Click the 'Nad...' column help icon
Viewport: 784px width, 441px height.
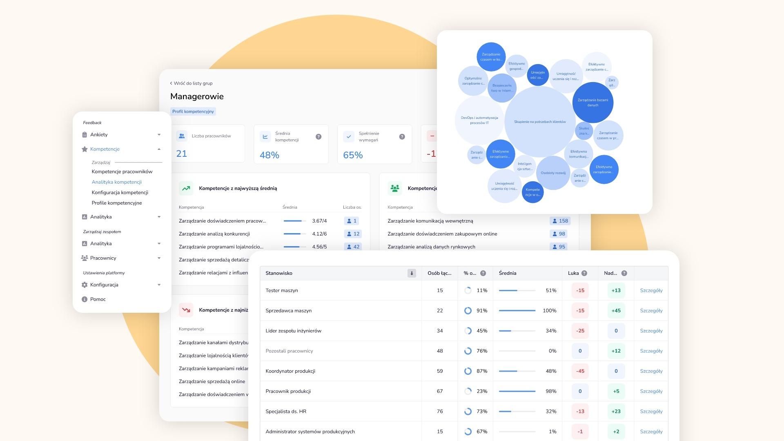pyautogui.click(x=624, y=273)
